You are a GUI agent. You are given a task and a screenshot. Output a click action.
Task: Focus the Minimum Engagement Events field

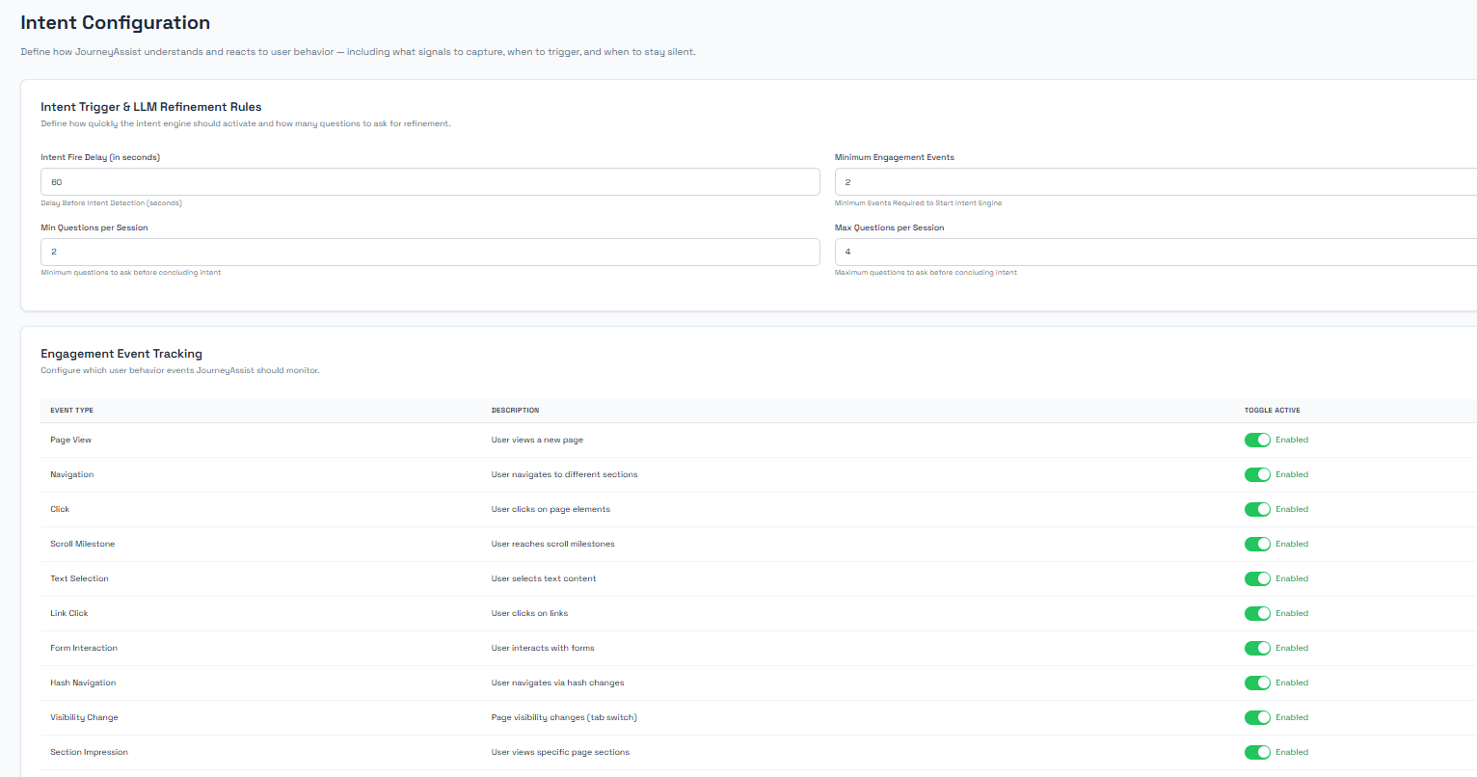point(1155,182)
